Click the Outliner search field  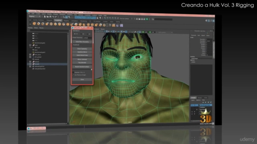point(49,30)
